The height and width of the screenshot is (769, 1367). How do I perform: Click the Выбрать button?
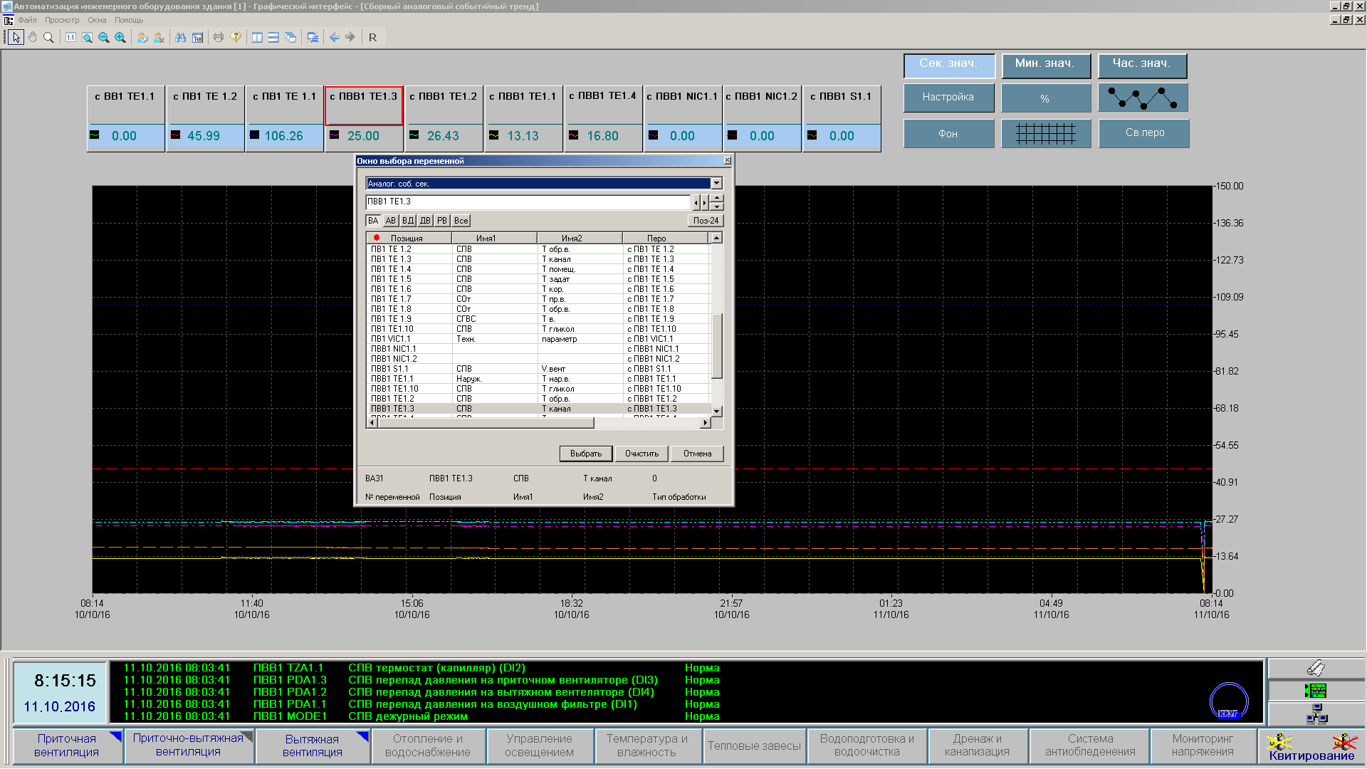coord(586,454)
